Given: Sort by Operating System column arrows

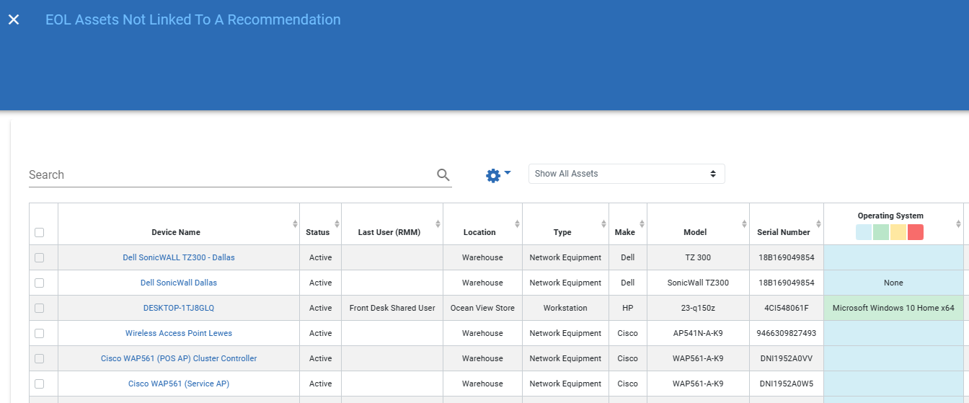Looking at the screenshot, I should [x=958, y=224].
